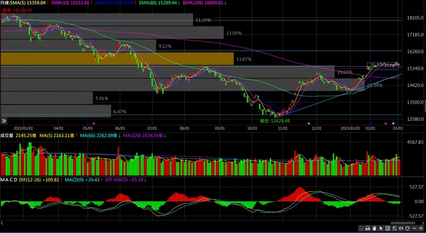Screen dimensions: 426x233
Task: Click date label 12/01
Action: (317, 128)
